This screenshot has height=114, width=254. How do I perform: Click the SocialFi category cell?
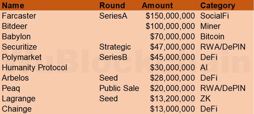(215, 16)
